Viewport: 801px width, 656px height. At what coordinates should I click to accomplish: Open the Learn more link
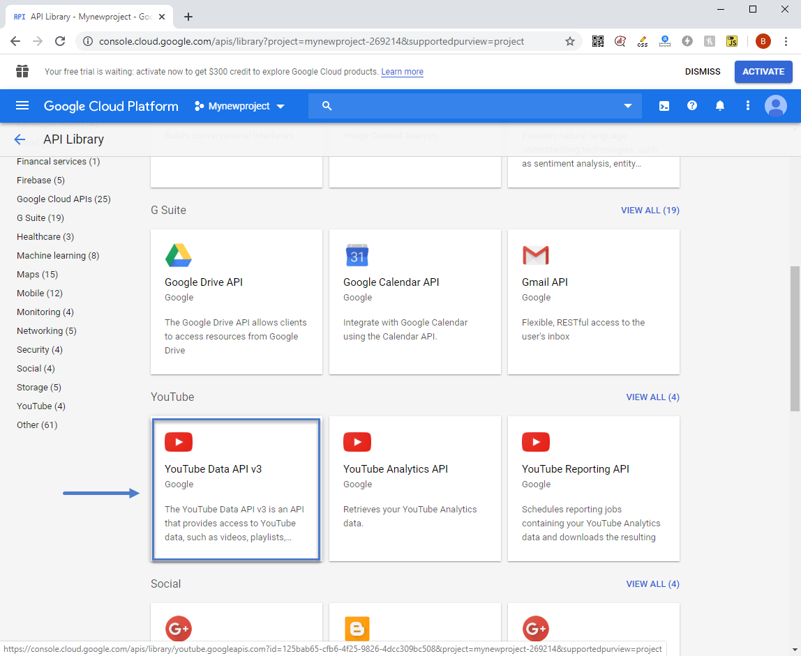point(402,72)
